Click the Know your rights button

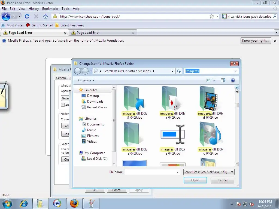point(256,41)
